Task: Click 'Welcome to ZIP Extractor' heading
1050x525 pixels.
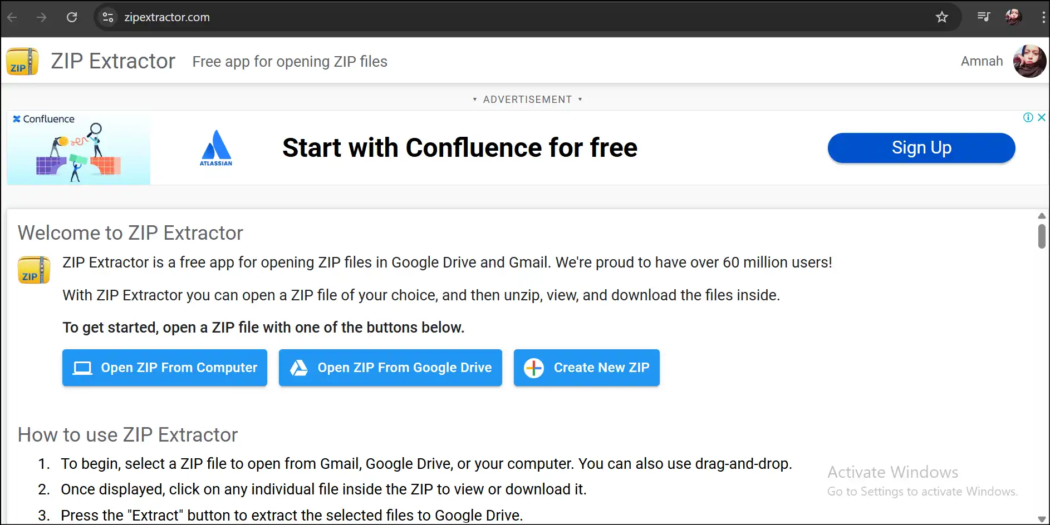Action: [130, 233]
